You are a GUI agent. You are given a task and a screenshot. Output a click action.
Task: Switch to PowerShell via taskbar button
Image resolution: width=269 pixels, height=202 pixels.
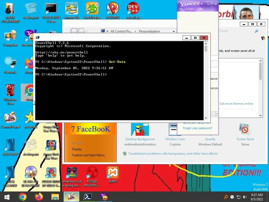coord(88,197)
